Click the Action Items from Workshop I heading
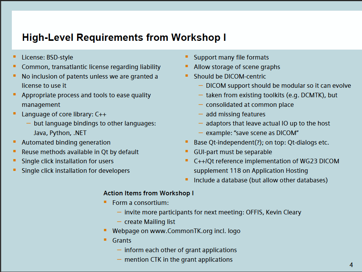Image resolution: width=362 pixels, height=272 pixels. click(x=148, y=193)
